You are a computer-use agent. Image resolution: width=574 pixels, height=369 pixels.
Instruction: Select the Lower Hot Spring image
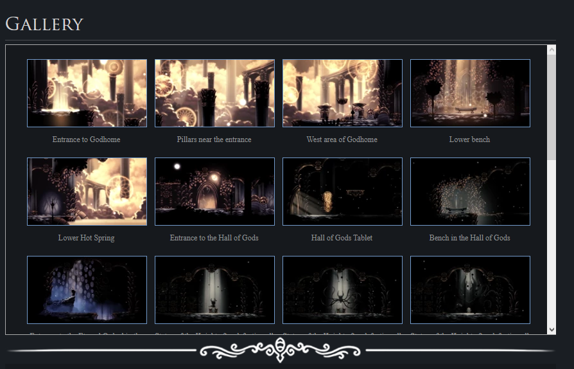click(87, 192)
